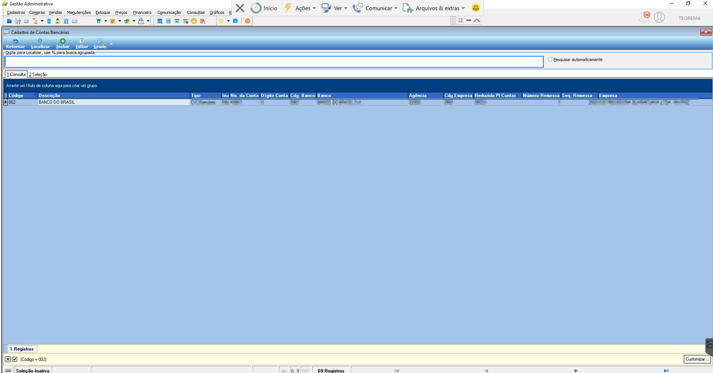The height and width of the screenshot is (373, 713).
Task: Click the notification bell with red badge
Action: [x=645, y=17]
